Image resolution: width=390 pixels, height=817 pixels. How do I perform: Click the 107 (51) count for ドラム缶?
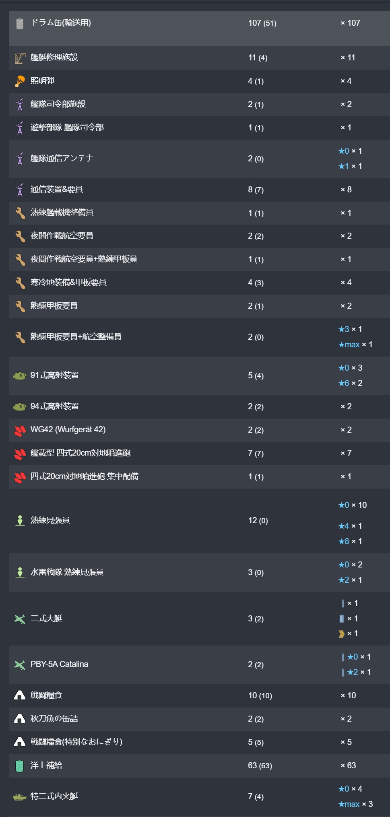click(262, 23)
